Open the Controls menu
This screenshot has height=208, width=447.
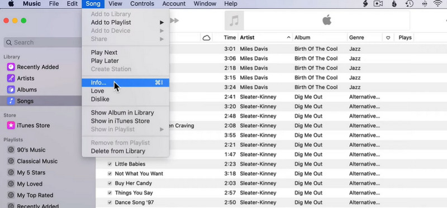(x=142, y=4)
